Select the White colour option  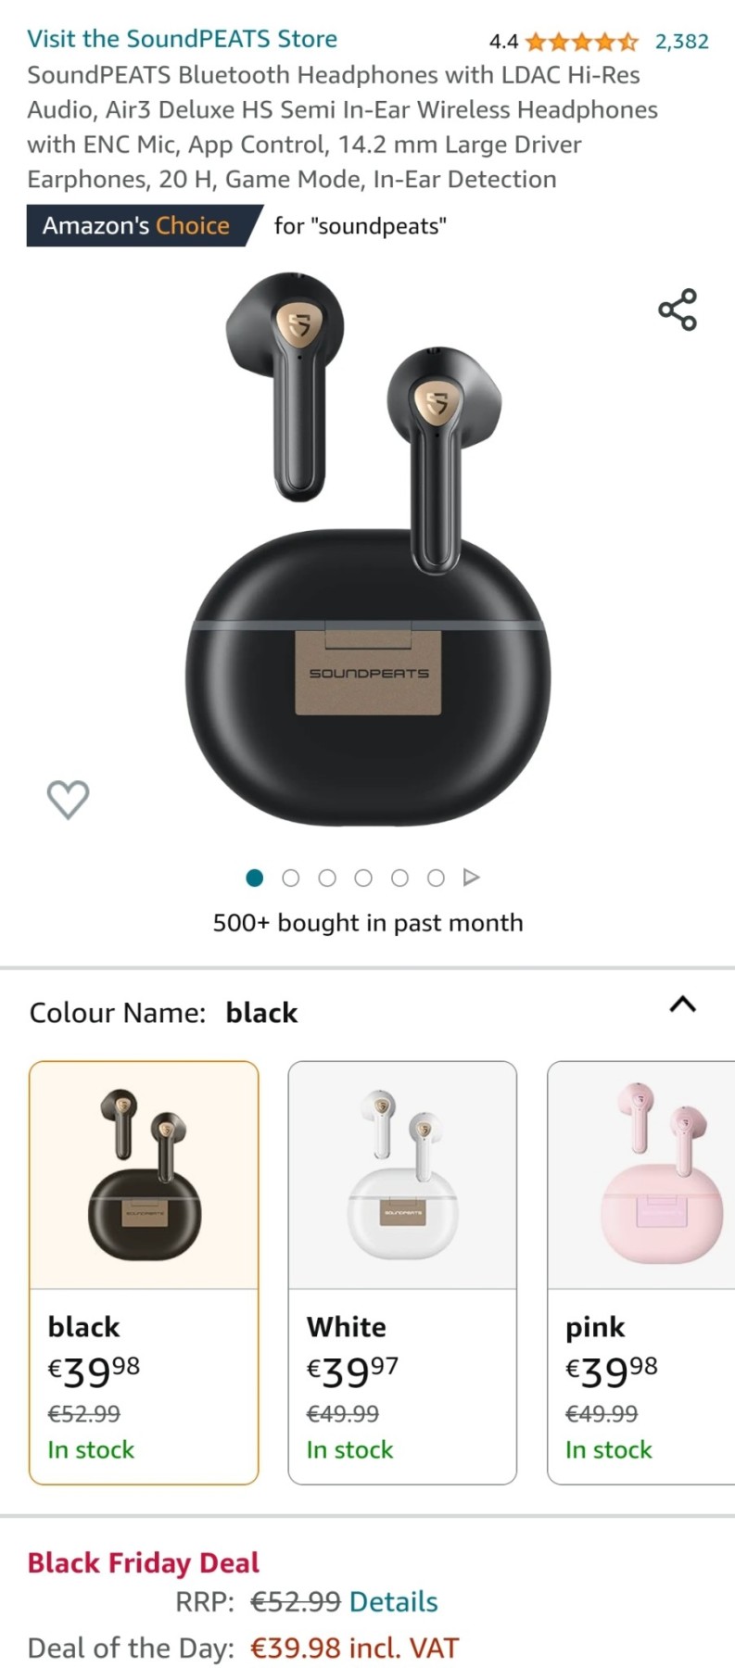(402, 1272)
